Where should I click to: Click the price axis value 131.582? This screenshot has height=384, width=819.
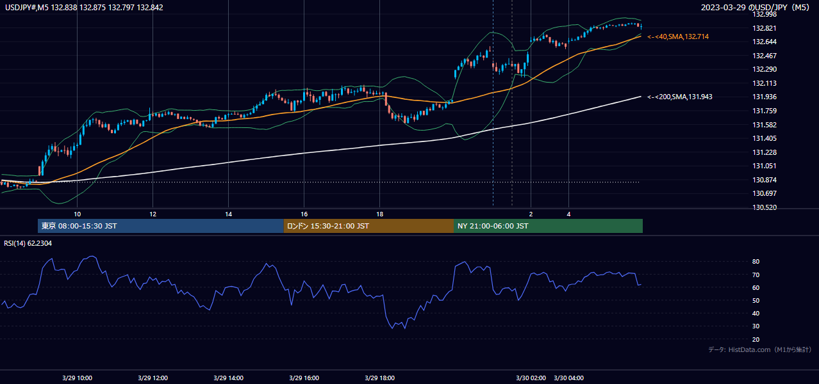pyautogui.click(x=764, y=125)
